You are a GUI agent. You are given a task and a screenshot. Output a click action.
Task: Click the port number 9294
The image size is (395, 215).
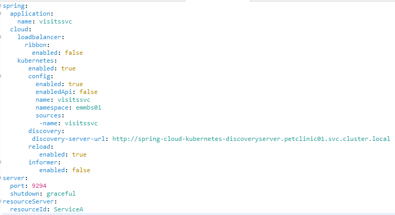(x=39, y=186)
